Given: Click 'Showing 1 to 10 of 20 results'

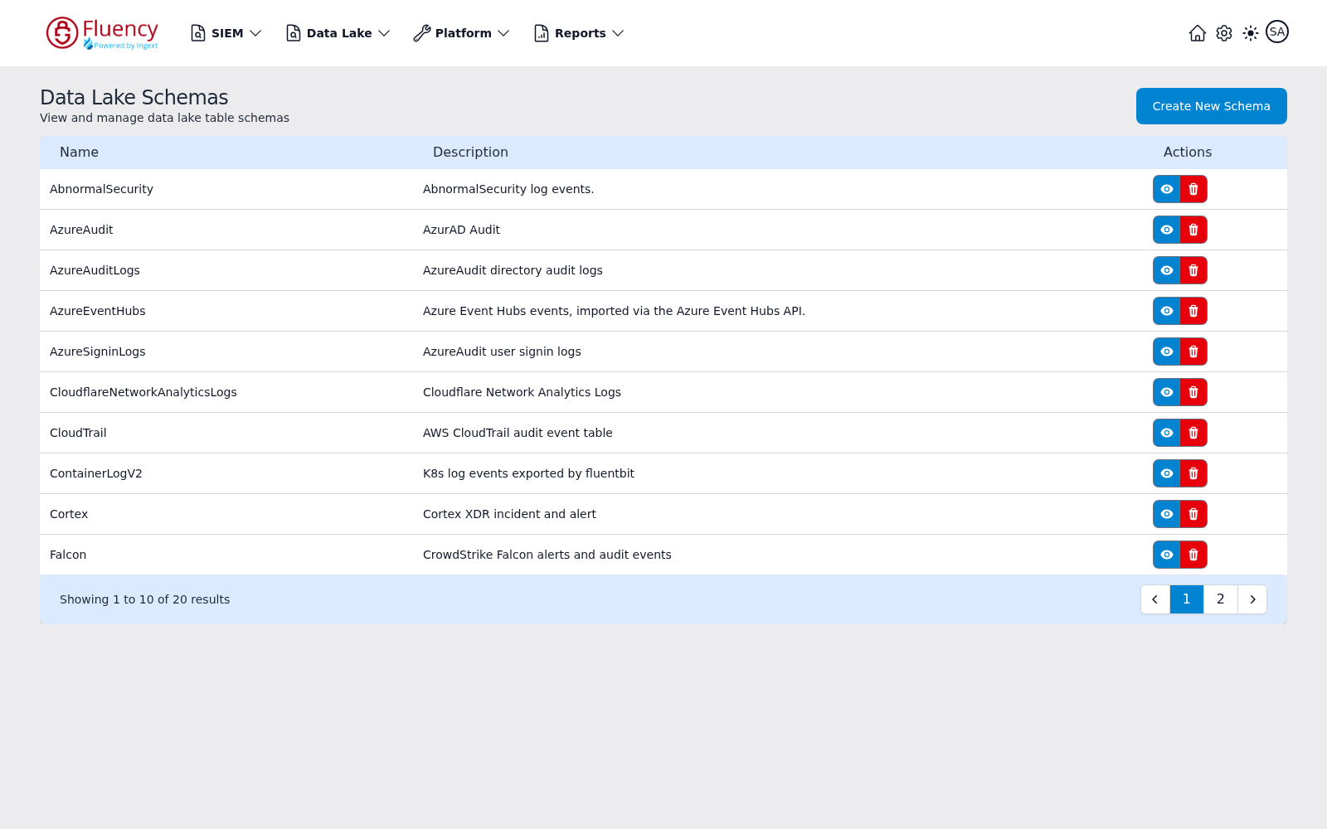Looking at the screenshot, I should [x=144, y=599].
